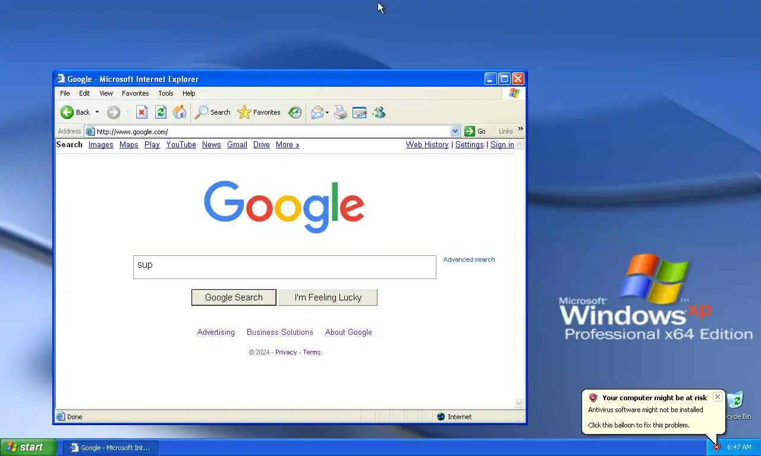Screen dimensions: 761x456
Task: Print the page with printer icon
Action: pyautogui.click(x=341, y=112)
